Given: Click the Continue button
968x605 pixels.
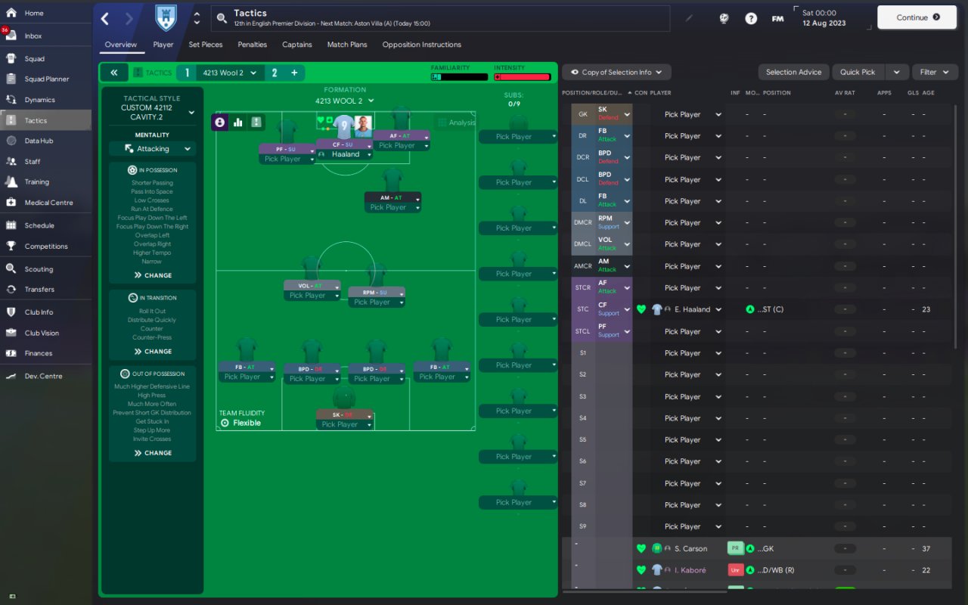Looking at the screenshot, I should (918, 17).
